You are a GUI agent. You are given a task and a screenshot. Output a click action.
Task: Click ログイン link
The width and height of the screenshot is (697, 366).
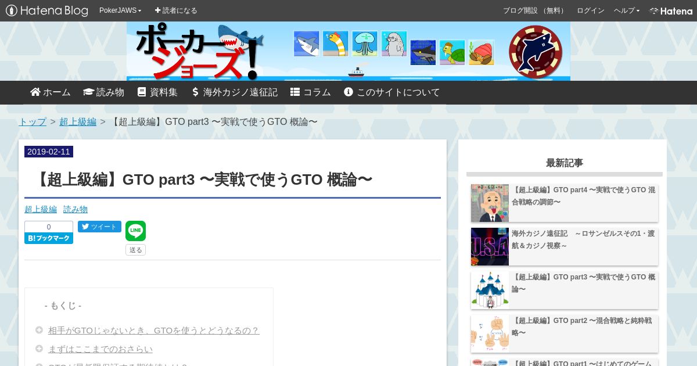pos(590,10)
